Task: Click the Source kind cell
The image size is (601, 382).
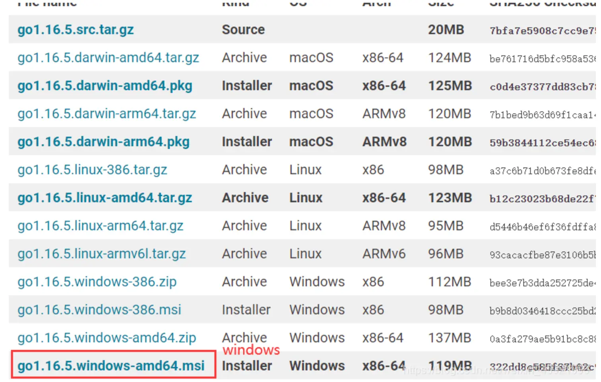Action: click(243, 30)
